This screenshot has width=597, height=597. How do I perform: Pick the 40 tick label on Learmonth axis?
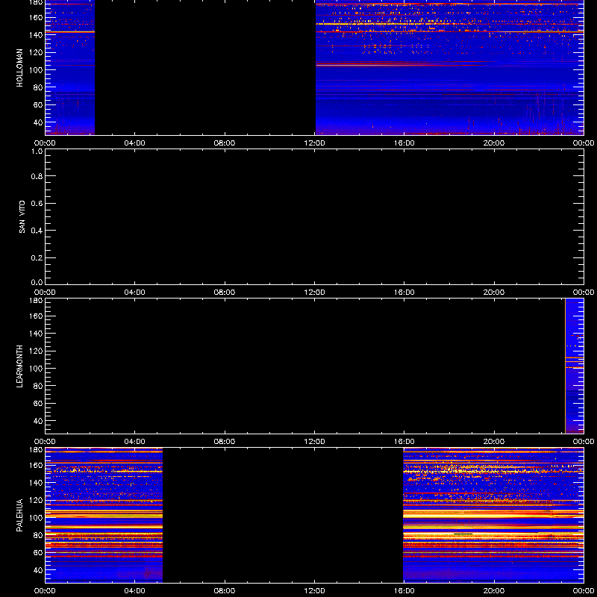coord(38,421)
